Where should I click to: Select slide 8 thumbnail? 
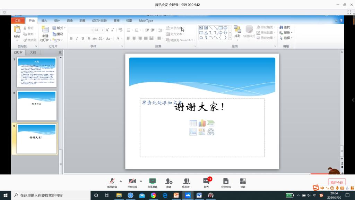coord(37,106)
